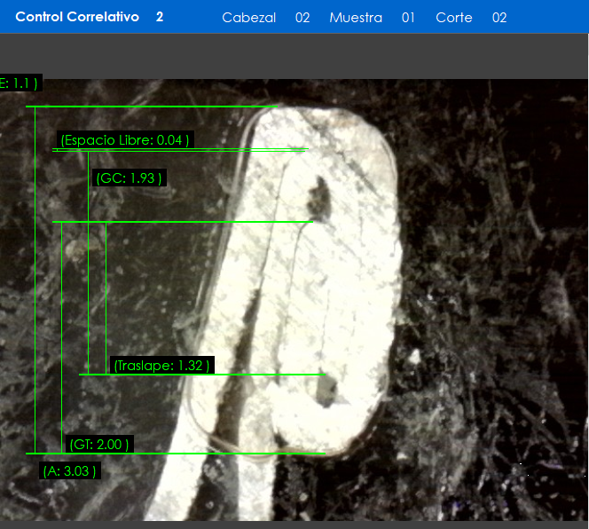Click the dark gray bar beneath the header
This screenshot has width=589, height=529.
pyautogui.click(x=294, y=56)
